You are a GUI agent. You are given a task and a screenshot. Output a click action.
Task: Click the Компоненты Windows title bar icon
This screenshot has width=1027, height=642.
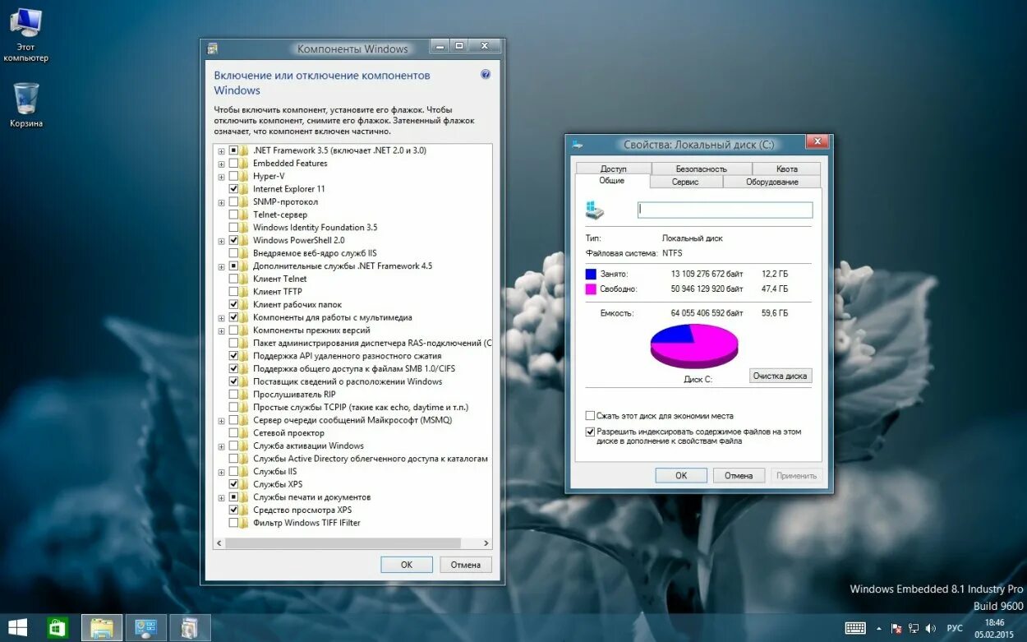[x=213, y=48]
